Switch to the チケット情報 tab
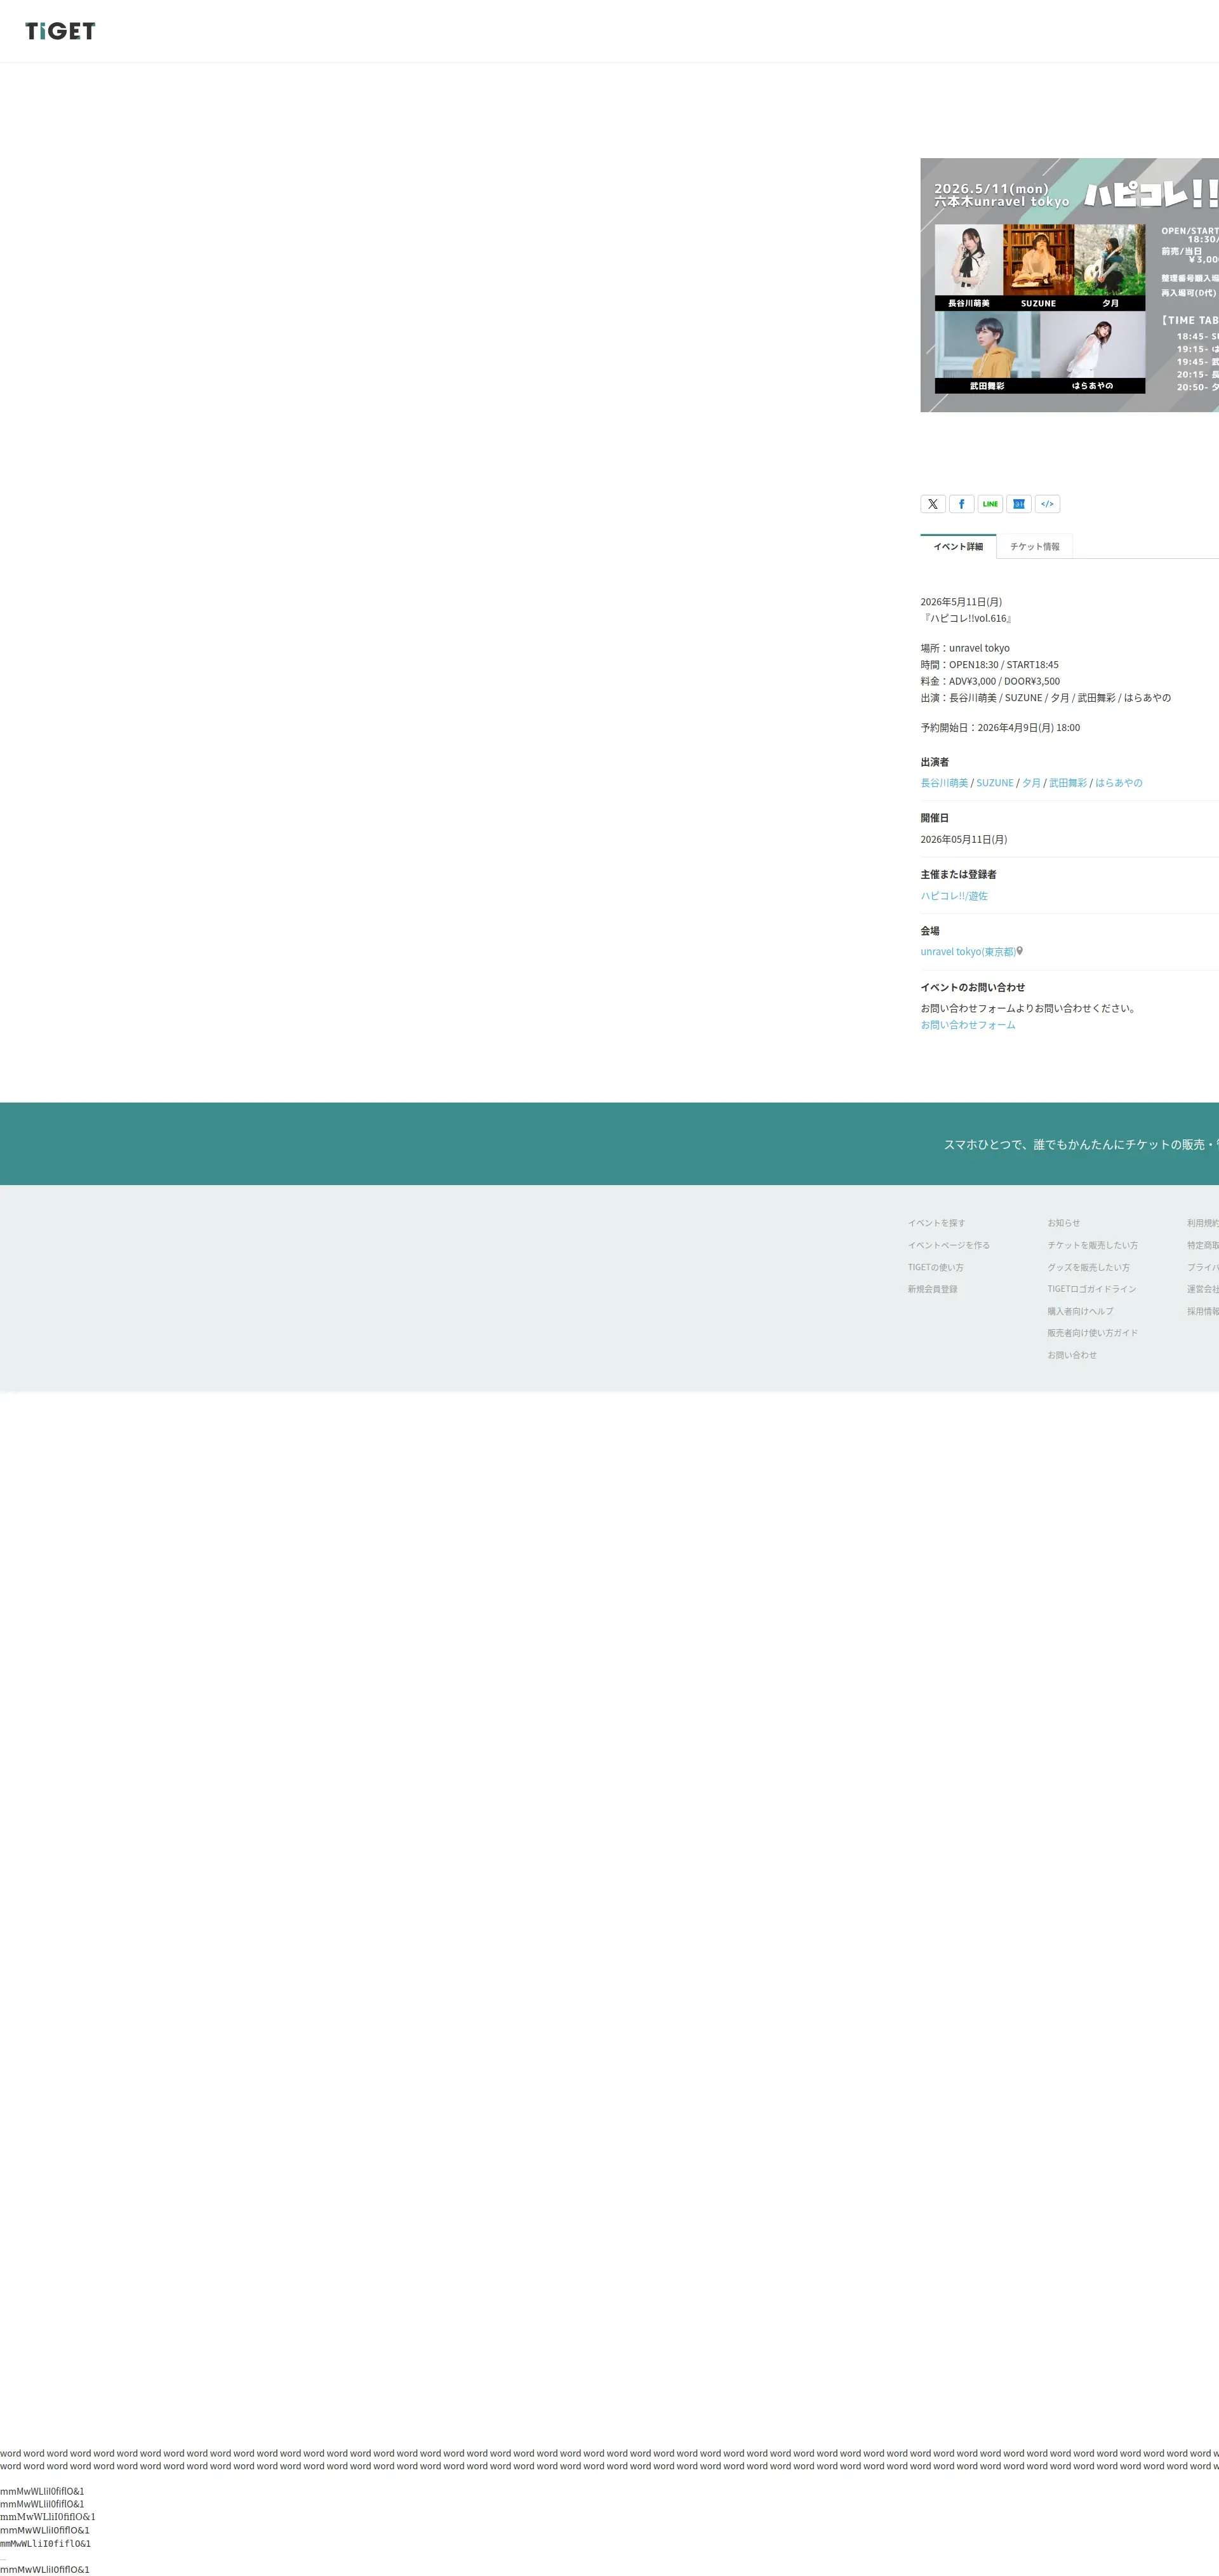 click(1034, 546)
